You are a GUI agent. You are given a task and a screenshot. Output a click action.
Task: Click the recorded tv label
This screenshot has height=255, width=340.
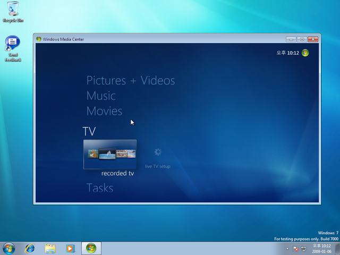pyautogui.click(x=117, y=173)
